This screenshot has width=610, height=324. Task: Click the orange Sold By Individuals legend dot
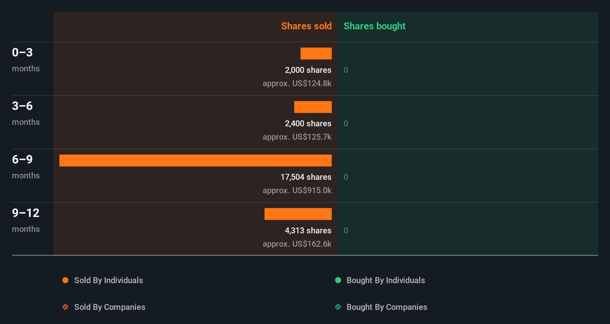pyautogui.click(x=65, y=280)
